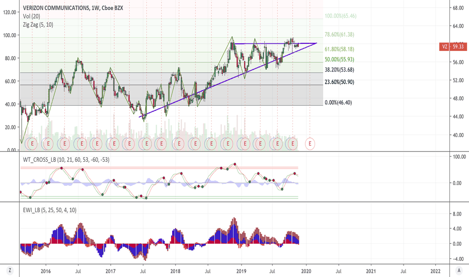The image size is (469, 277).
Task: Click the 4.00 EWI scale label
Action: click(457, 229)
